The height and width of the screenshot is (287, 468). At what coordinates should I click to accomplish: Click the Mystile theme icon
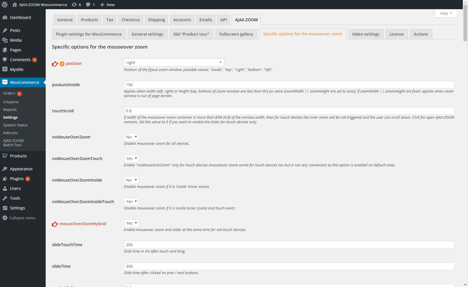tap(5, 69)
